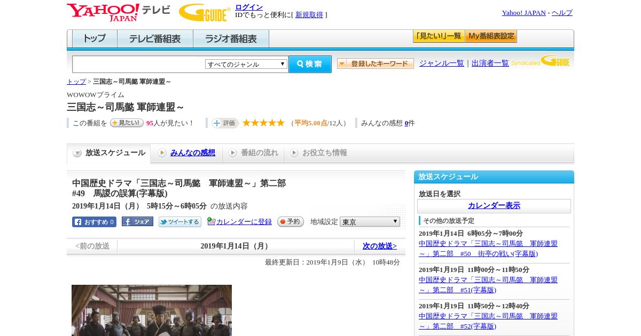Viewport: 641px width, 336px height.
Task: Expand the すべてのジャンル genre dropdown
Action: pos(246,64)
